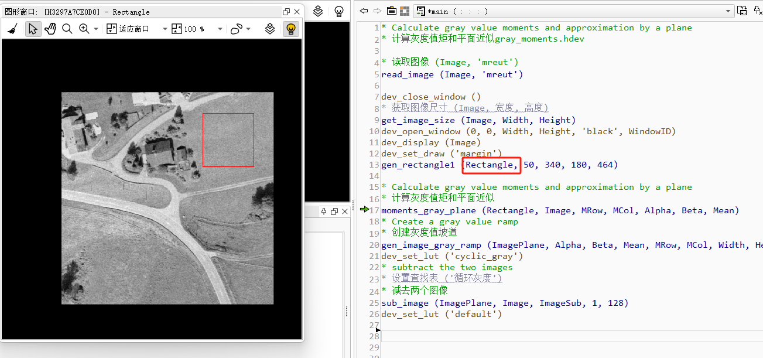The width and height of the screenshot is (763, 358).
Task: Open the *main procedure selector dropdown
Action: (x=729, y=11)
